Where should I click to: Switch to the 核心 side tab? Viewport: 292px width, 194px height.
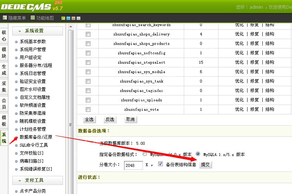[x=4, y=36]
